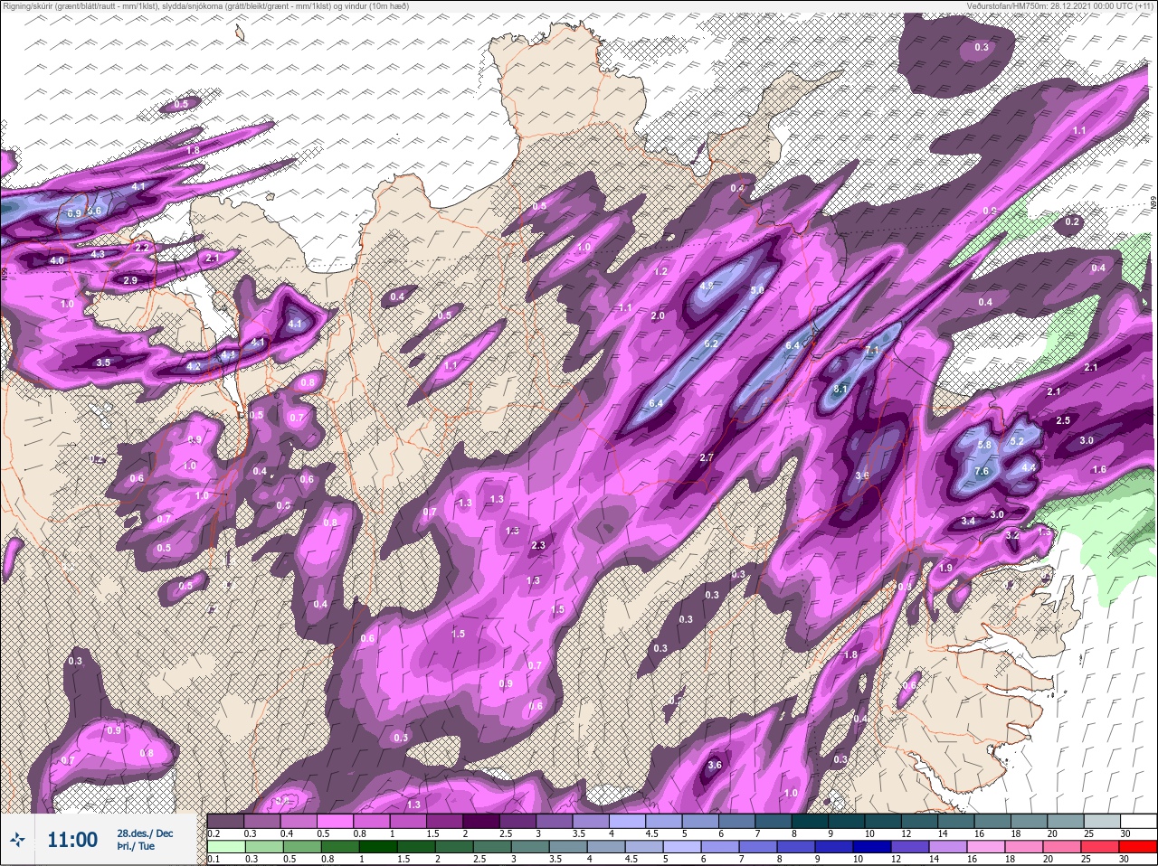Click the 2.3 precipitation value on the map
The width and height of the screenshot is (1158, 866).
coord(538,545)
